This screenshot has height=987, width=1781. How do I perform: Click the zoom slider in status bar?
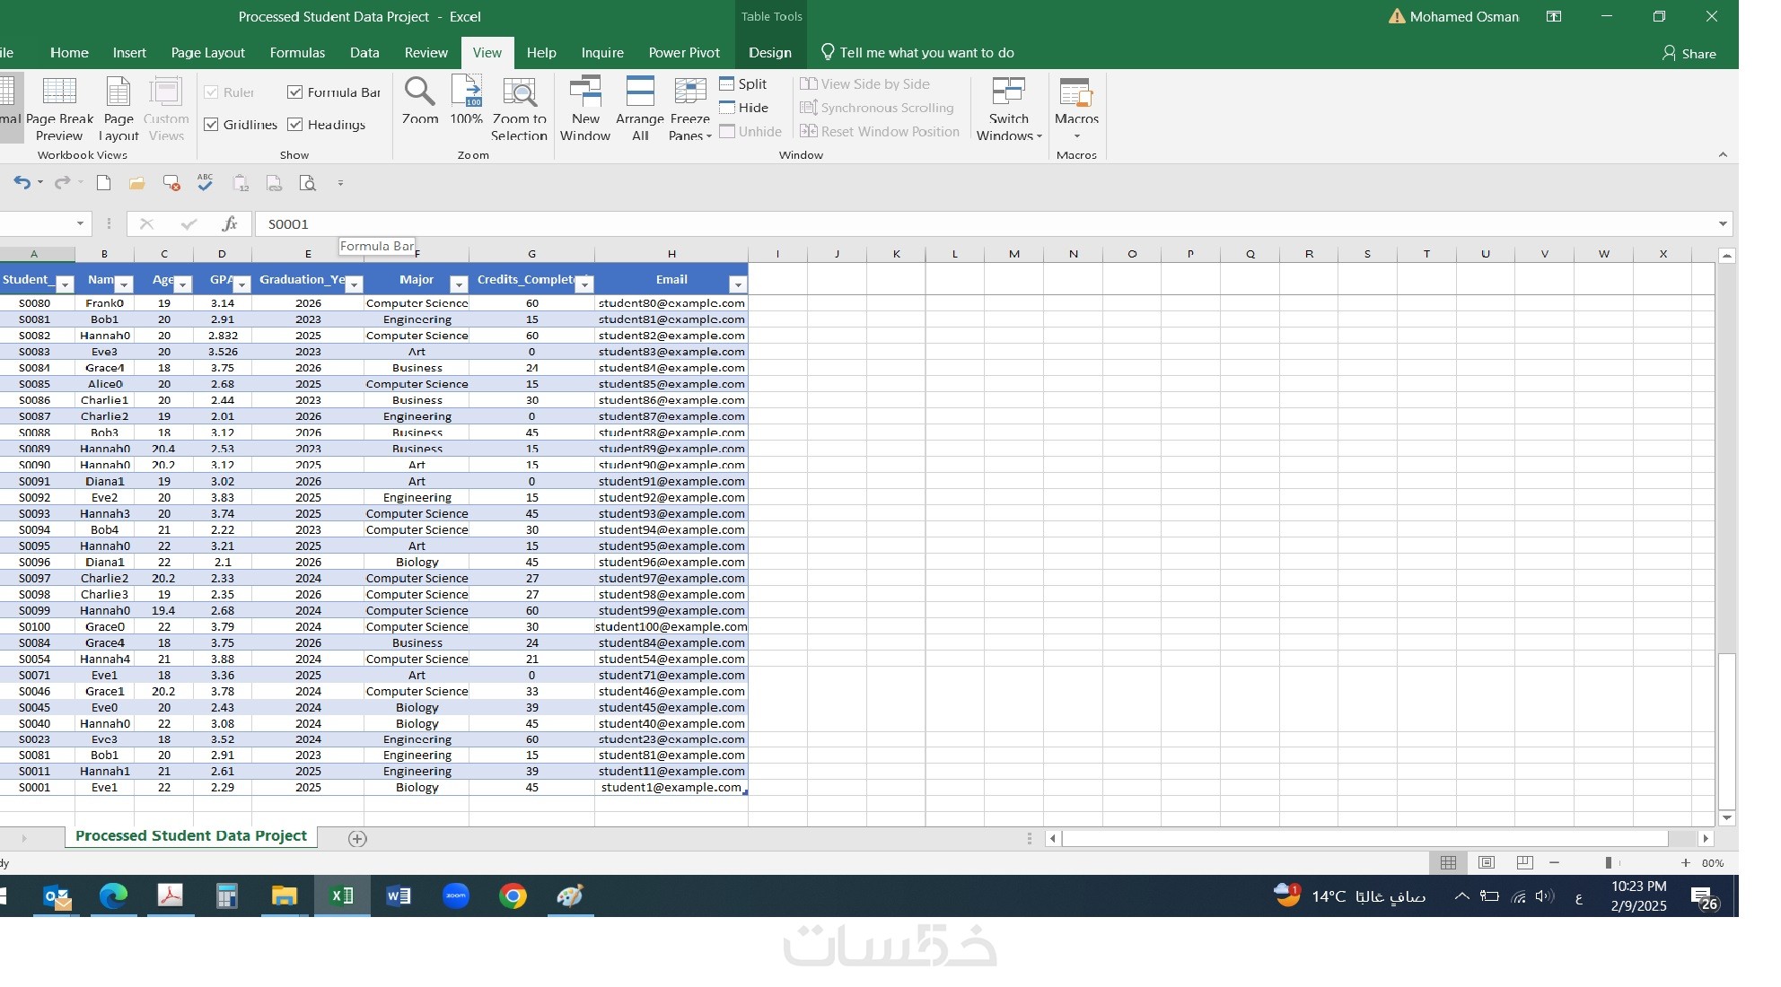pyautogui.click(x=1608, y=863)
